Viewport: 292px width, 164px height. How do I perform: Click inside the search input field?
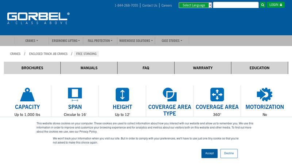(x=236, y=5)
